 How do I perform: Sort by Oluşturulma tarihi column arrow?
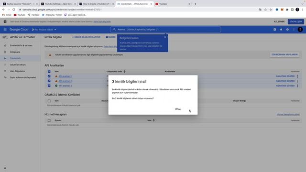[124, 72]
